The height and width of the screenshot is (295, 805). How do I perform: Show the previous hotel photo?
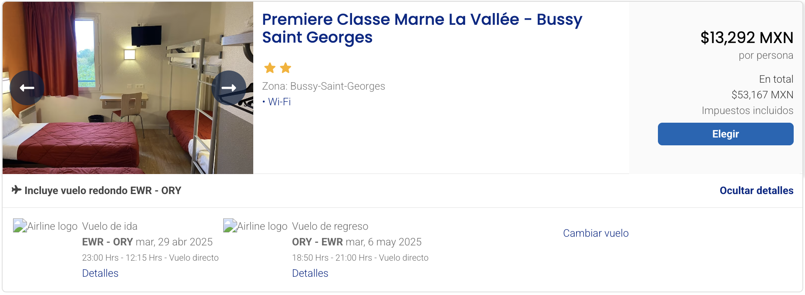tap(27, 88)
